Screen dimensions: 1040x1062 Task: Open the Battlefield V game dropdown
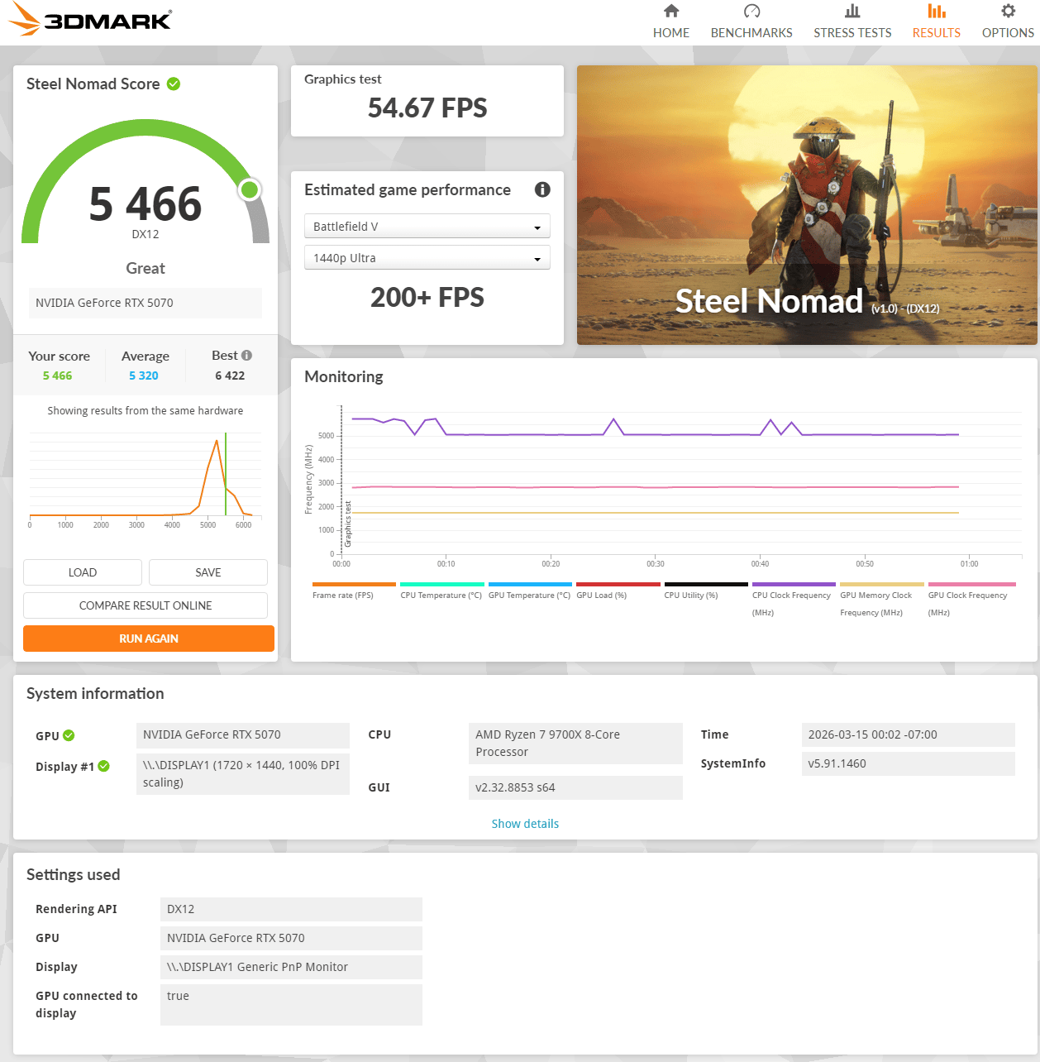[x=427, y=226]
